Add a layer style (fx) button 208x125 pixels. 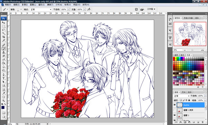click(181, 122)
